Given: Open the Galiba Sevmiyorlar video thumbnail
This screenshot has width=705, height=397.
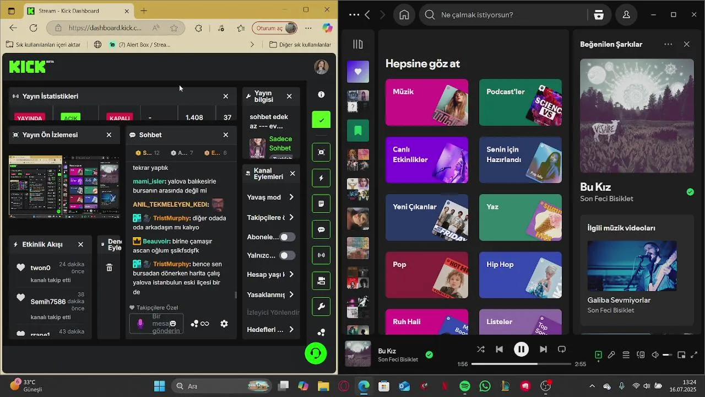Looking at the screenshot, I should (632, 266).
